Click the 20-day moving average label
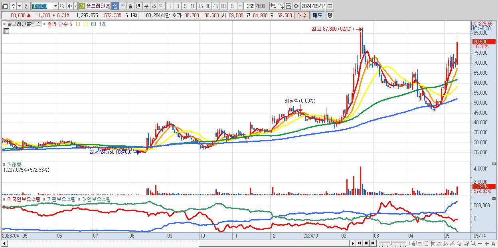 coord(85,24)
